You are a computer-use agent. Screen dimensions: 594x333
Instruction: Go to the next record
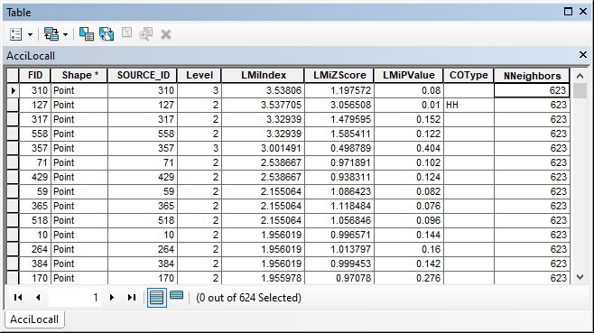[112, 298]
